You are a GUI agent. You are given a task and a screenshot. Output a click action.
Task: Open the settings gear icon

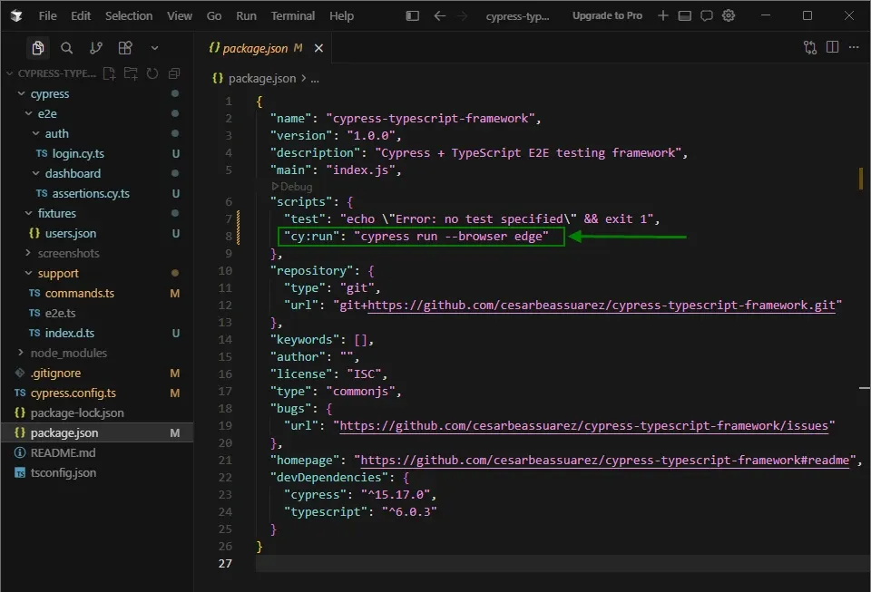pyautogui.click(x=729, y=15)
